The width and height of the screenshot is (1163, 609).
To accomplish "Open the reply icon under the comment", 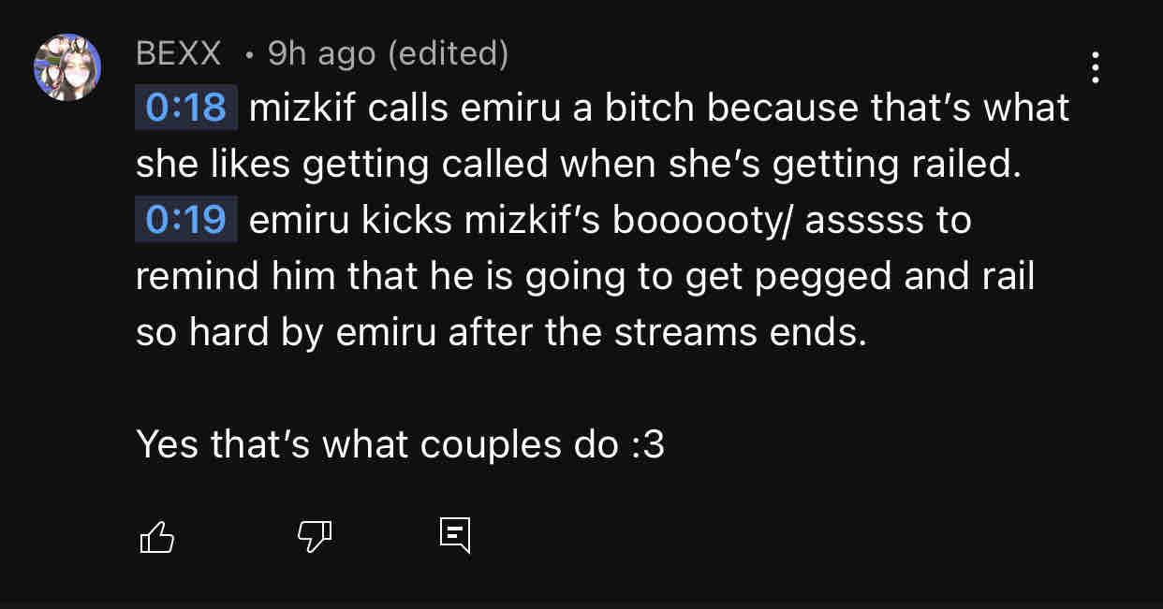I will [x=455, y=535].
